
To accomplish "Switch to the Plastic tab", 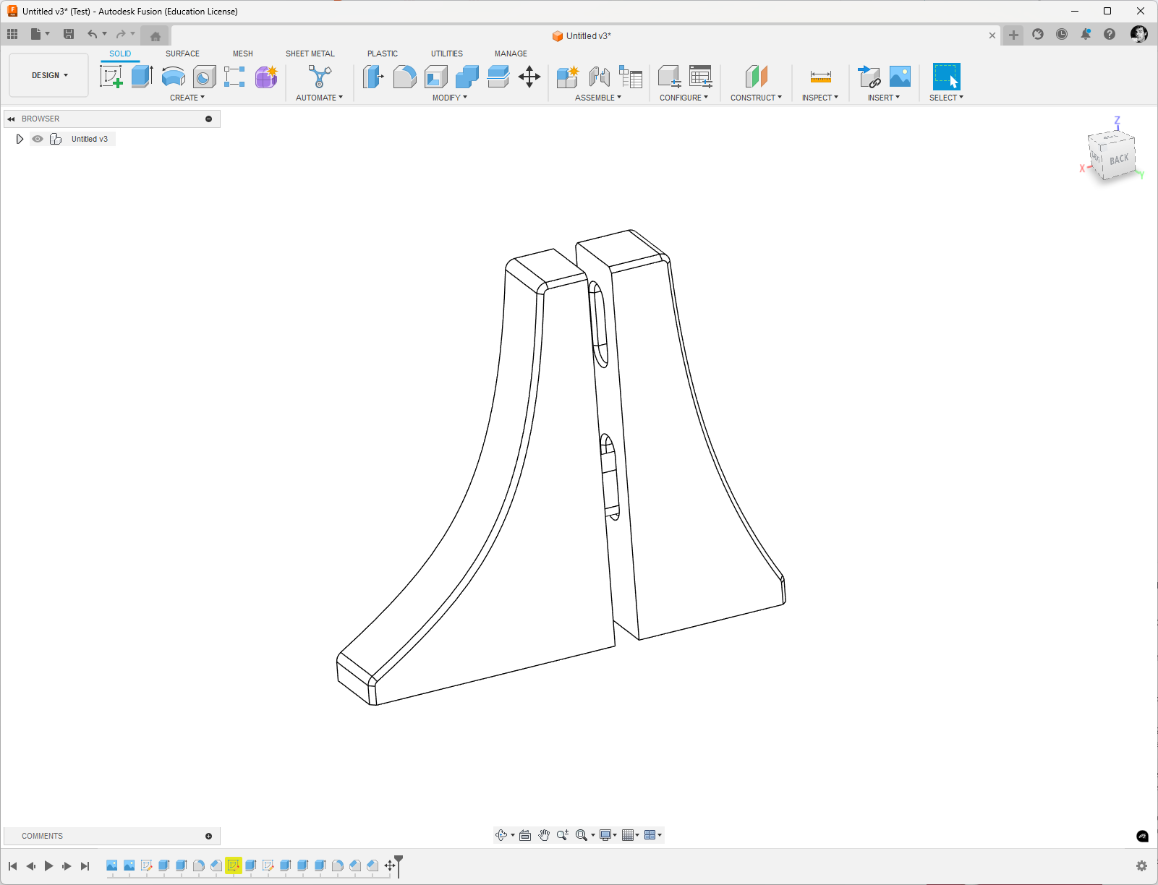I will tap(383, 54).
